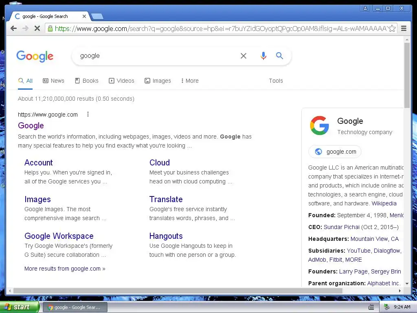Click the Google G logo in the knowledge panel
Viewport: 417px width, 313px height.
point(319,126)
